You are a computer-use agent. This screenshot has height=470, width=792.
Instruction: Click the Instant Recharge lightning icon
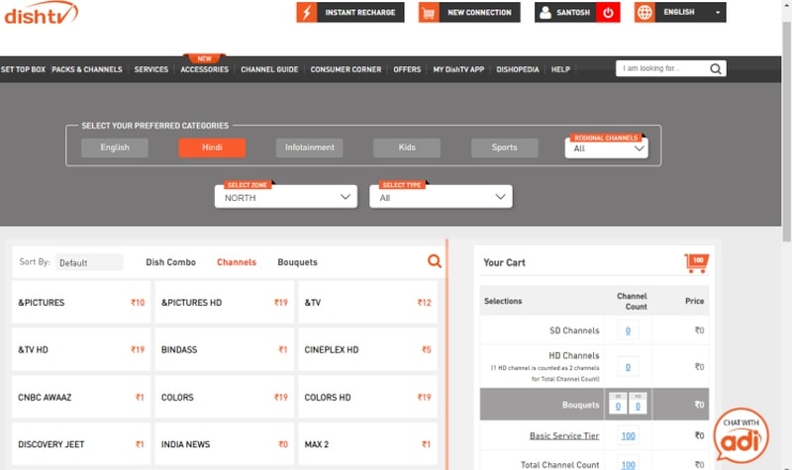coord(307,12)
